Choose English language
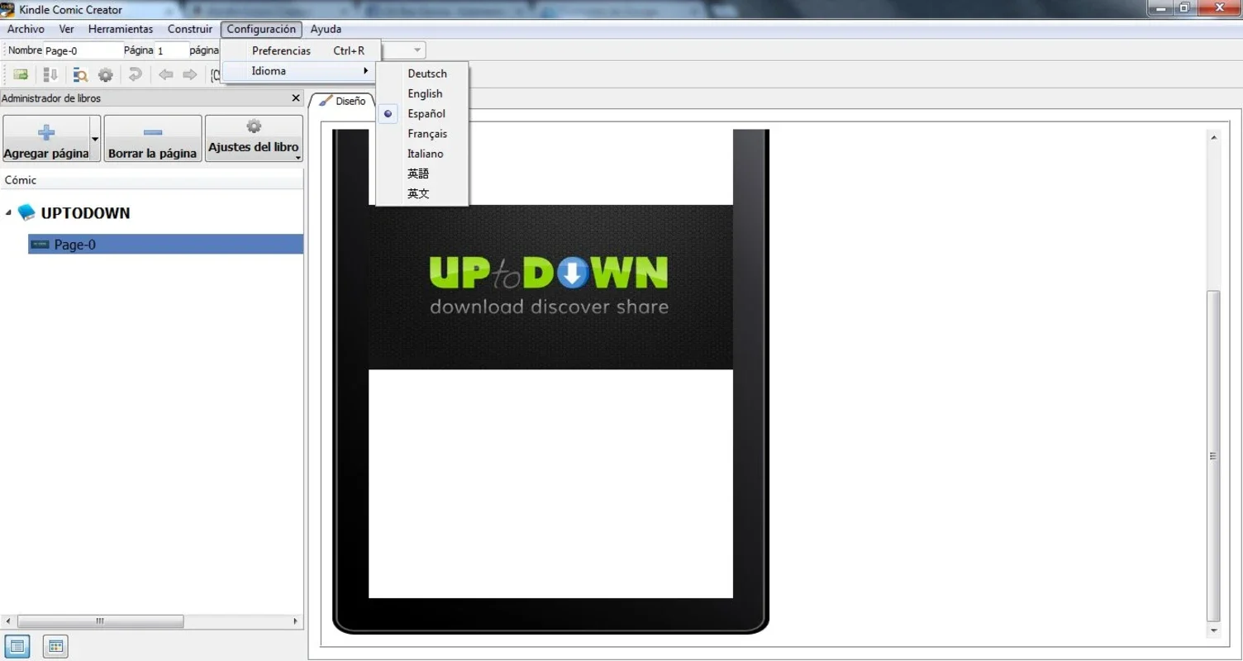Screen dimensions: 1243x661 coord(425,93)
